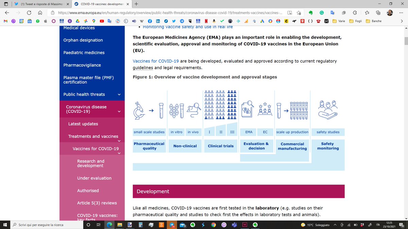Collapse the Public health threats chevron
Viewport: 408px width, 229px height.
[119, 95]
